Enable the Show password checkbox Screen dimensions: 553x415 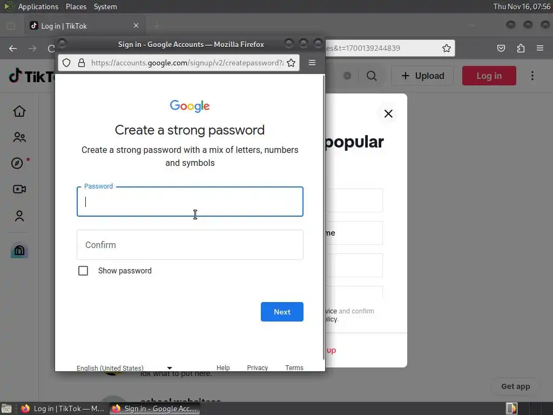coord(83,271)
